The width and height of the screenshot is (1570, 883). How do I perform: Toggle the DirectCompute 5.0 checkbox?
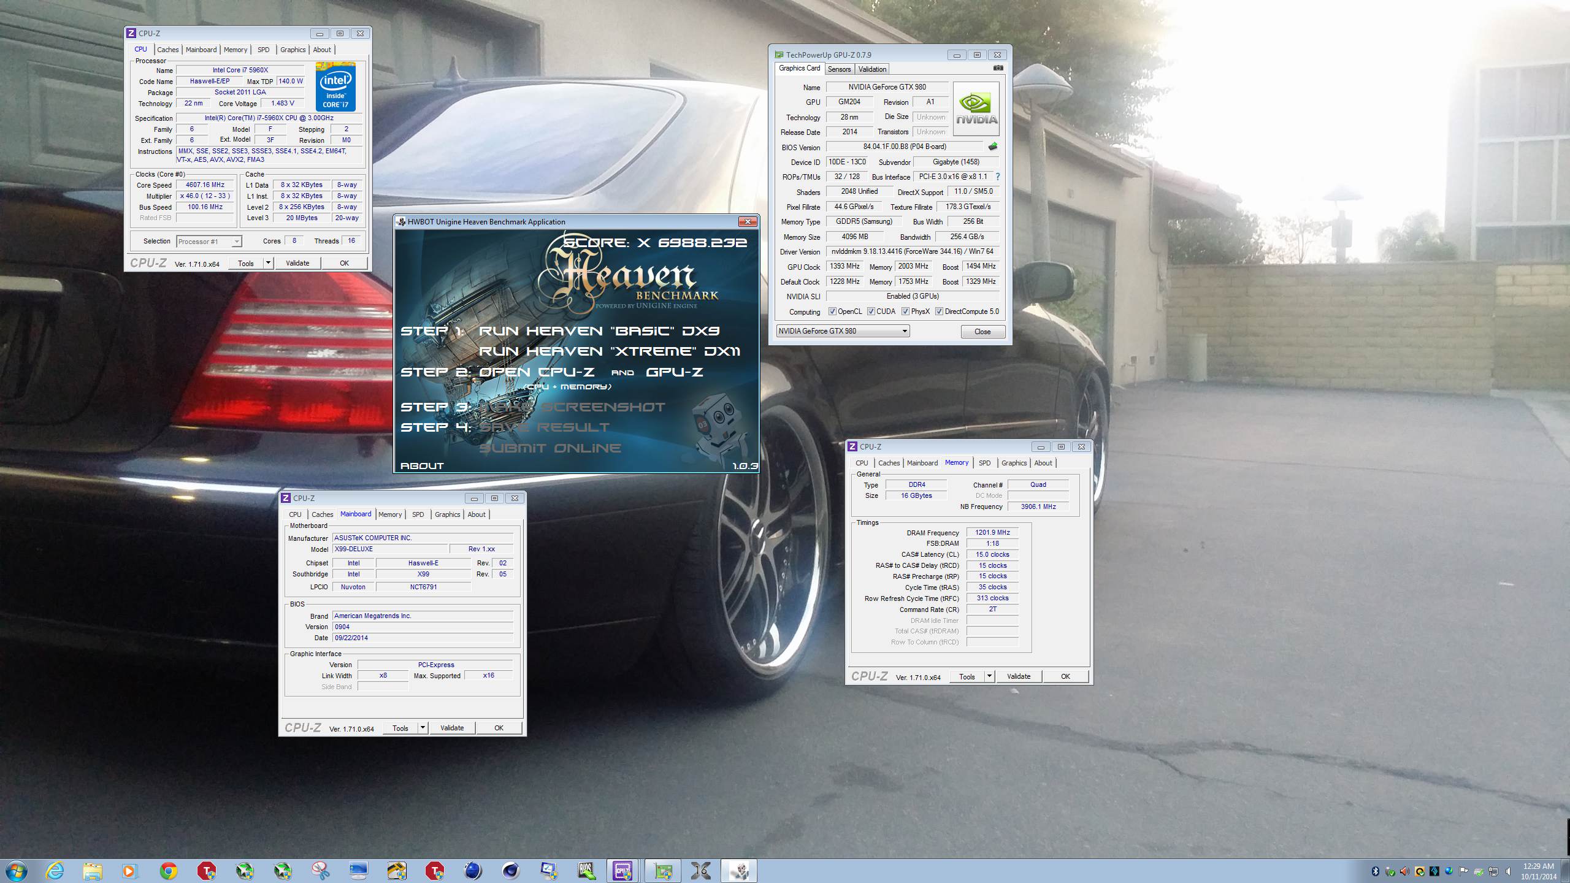[x=939, y=312]
